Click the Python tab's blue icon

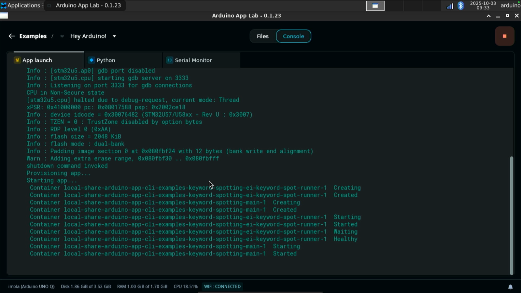point(92,60)
